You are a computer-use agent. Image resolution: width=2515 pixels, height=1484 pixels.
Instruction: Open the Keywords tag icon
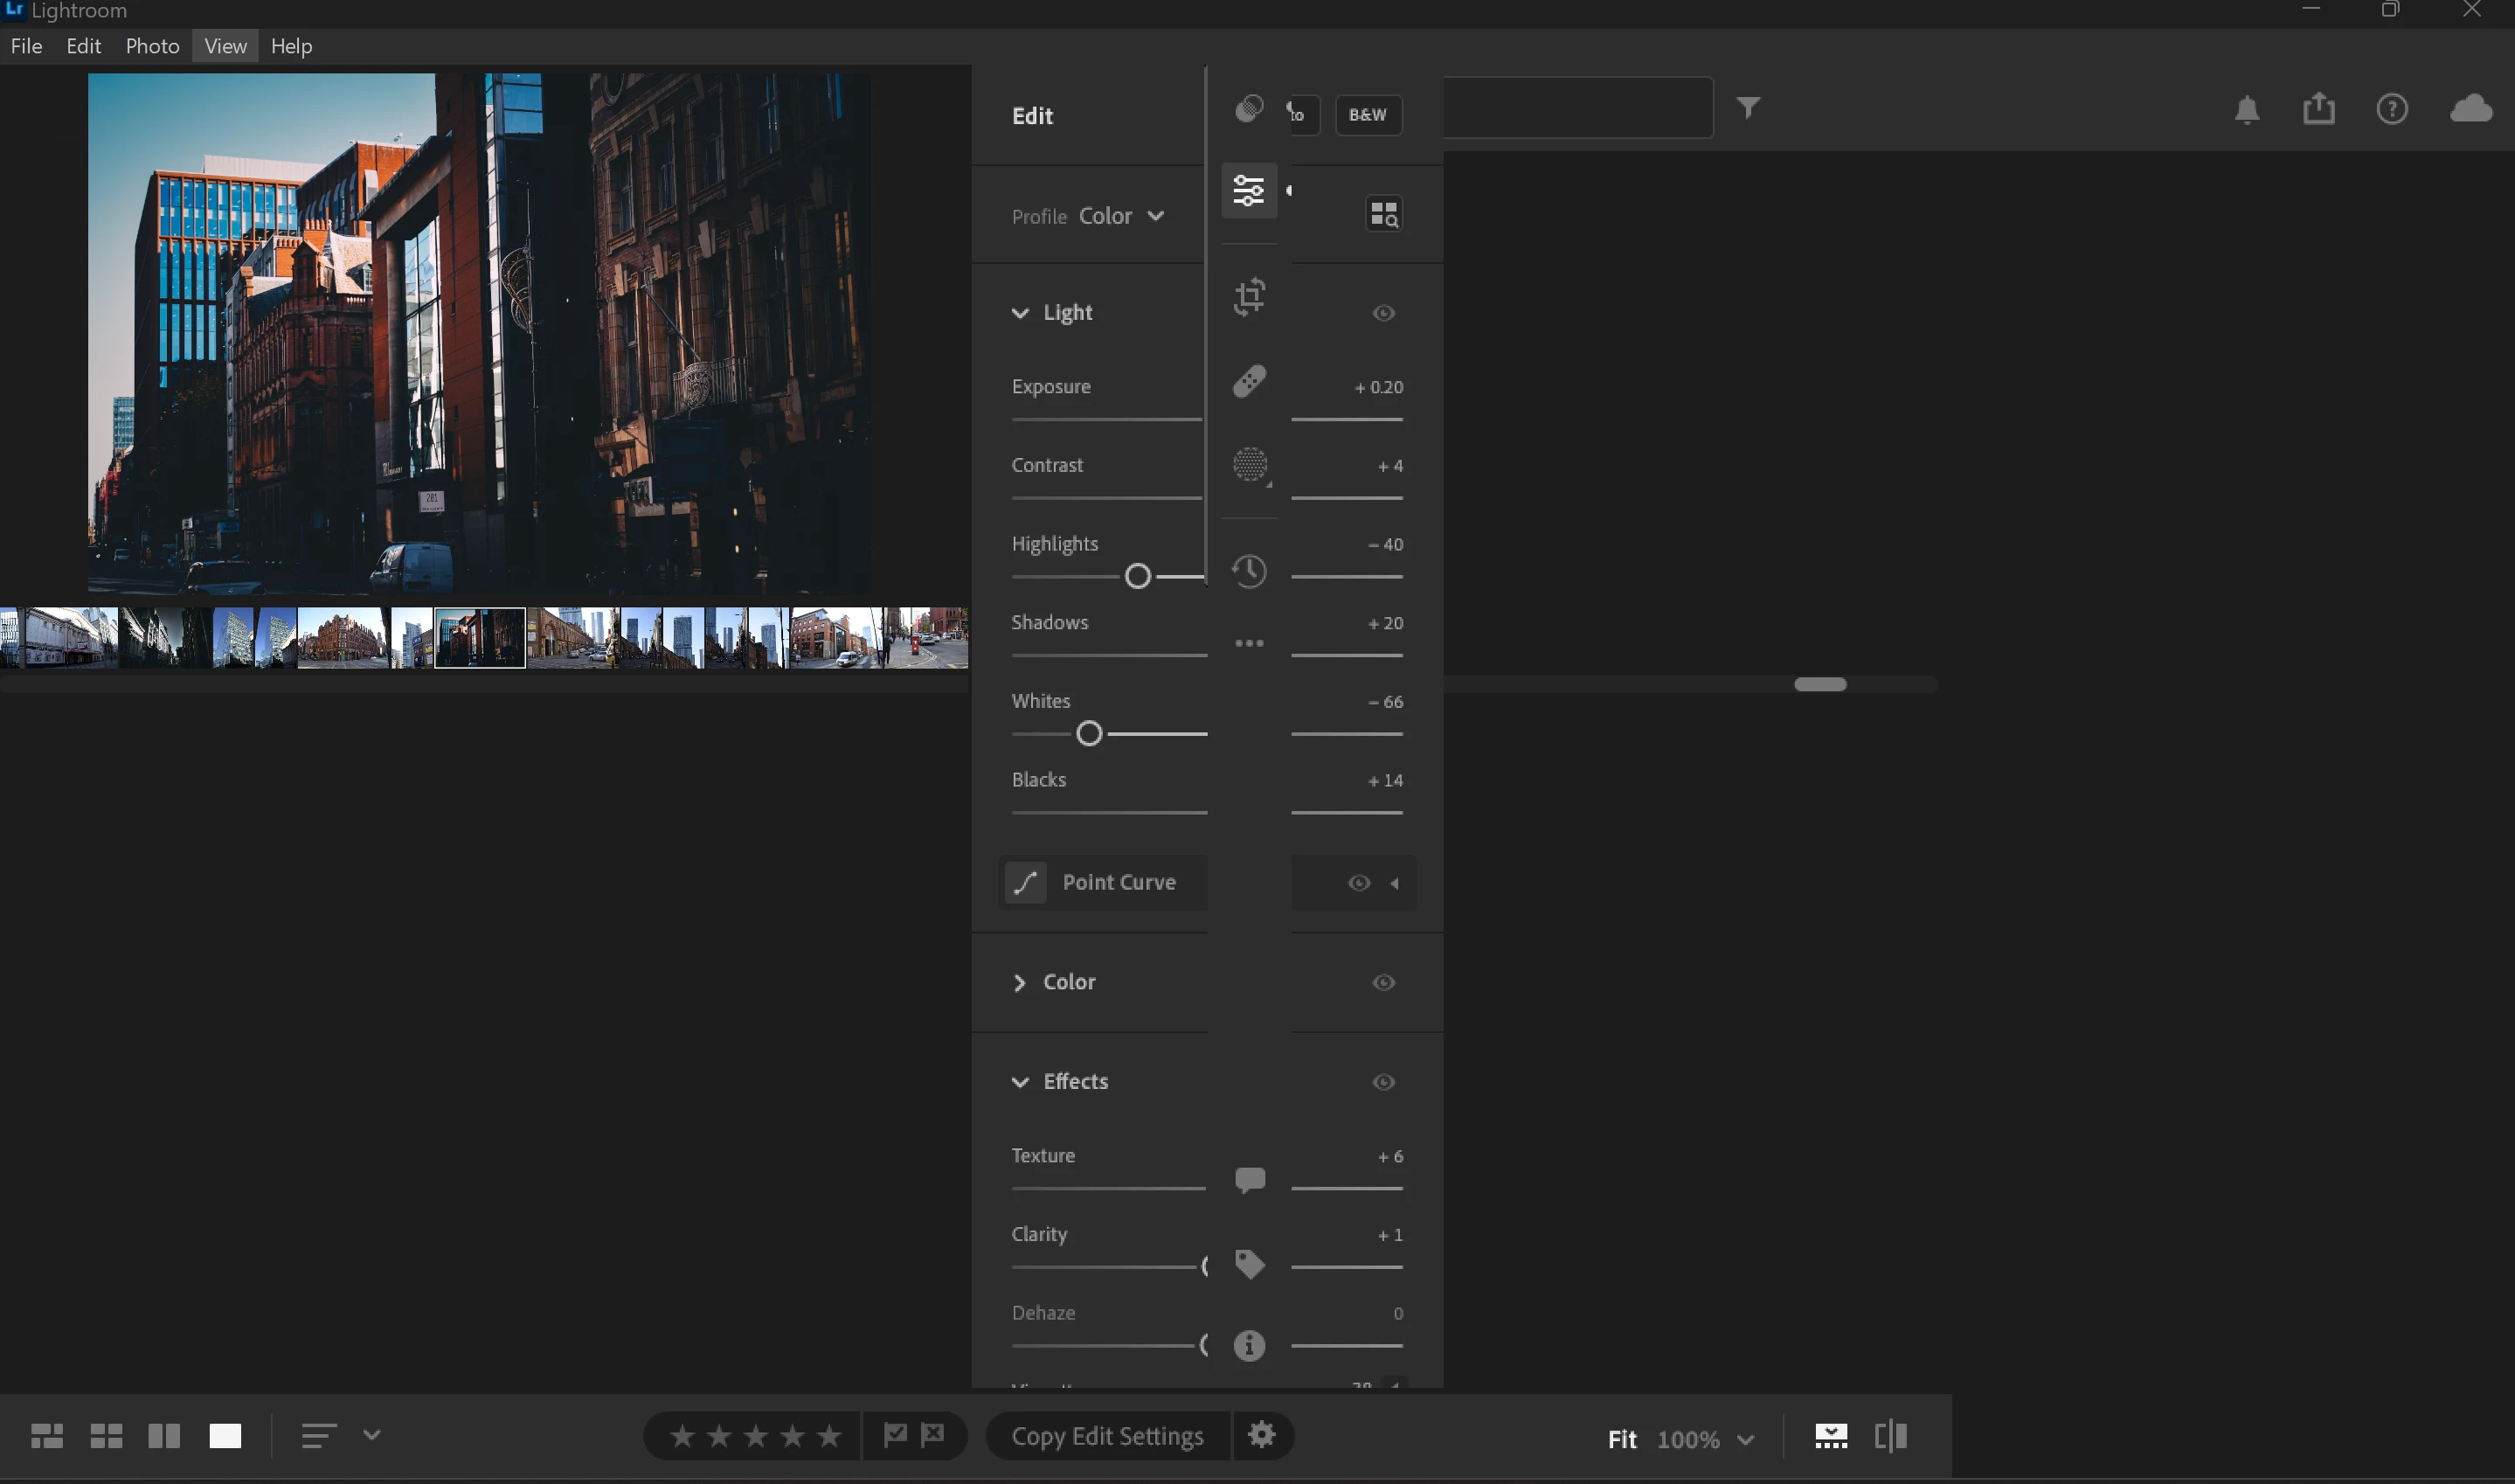coord(1250,1264)
